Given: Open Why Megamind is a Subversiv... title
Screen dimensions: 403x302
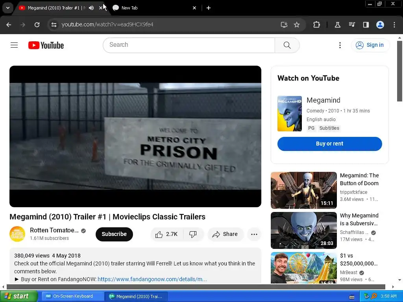Looking at the screenshot, I should click(x=359, y=219).
